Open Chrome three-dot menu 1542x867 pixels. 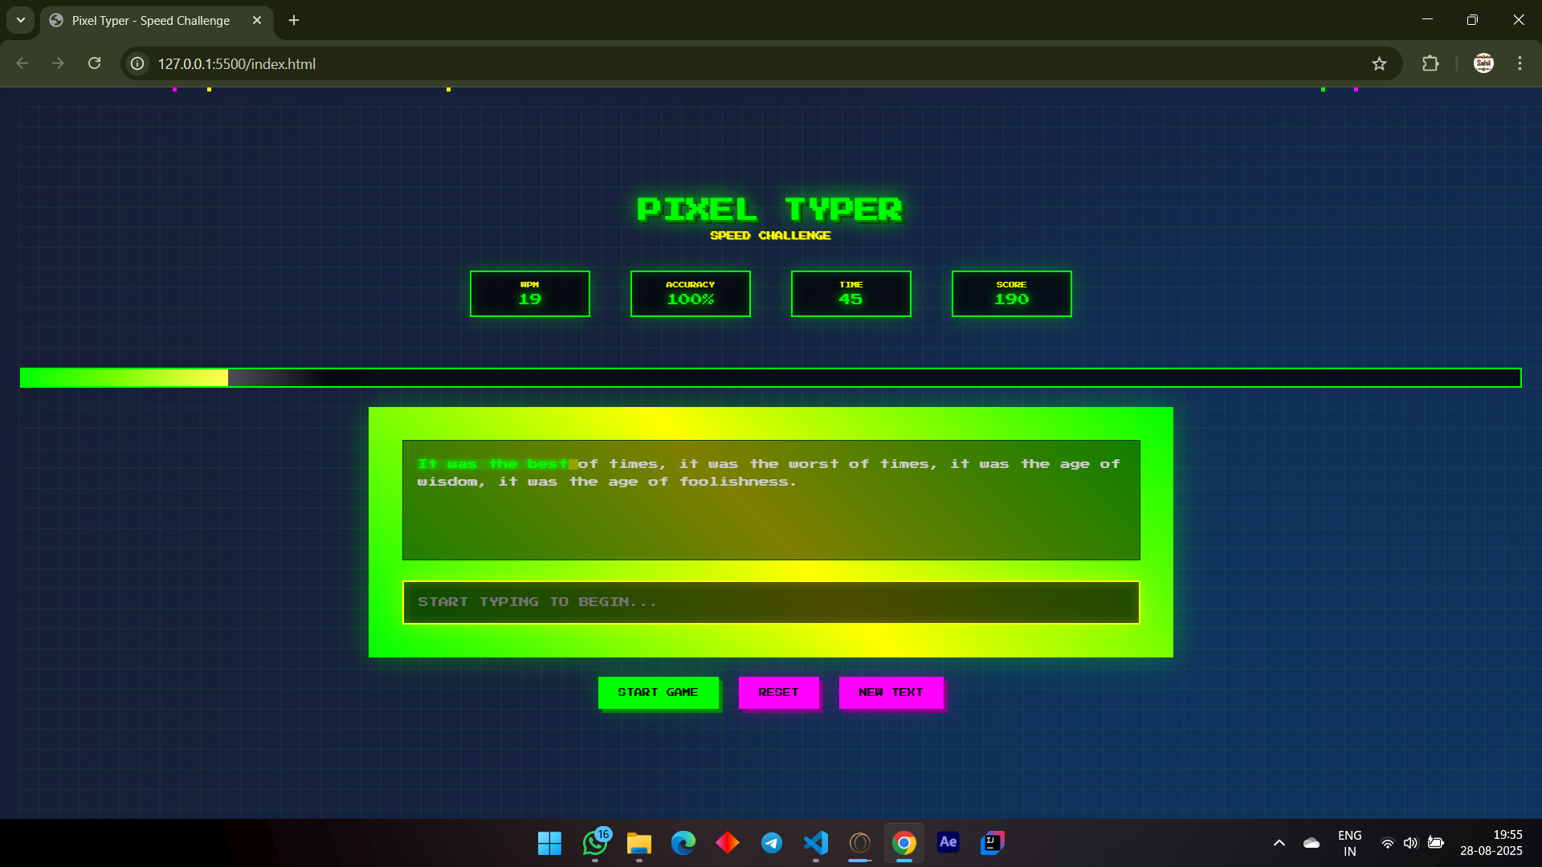pos(1520,63)
